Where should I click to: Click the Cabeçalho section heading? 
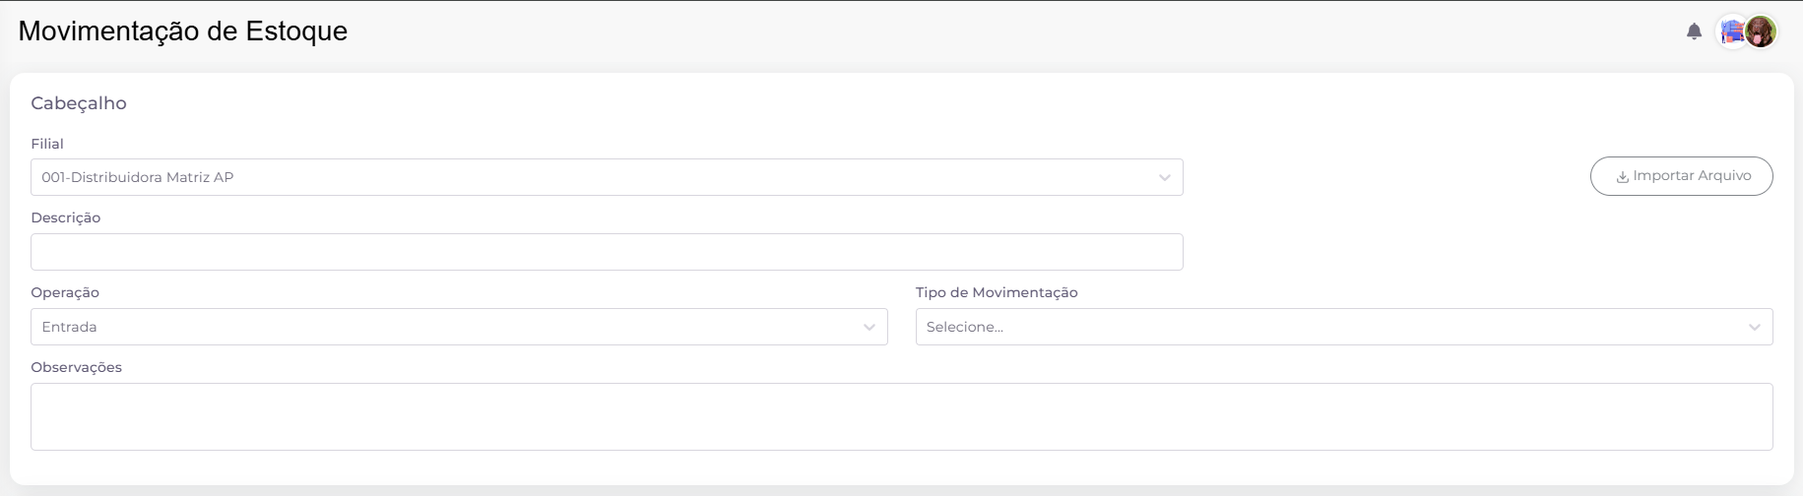tap(79, 103)
